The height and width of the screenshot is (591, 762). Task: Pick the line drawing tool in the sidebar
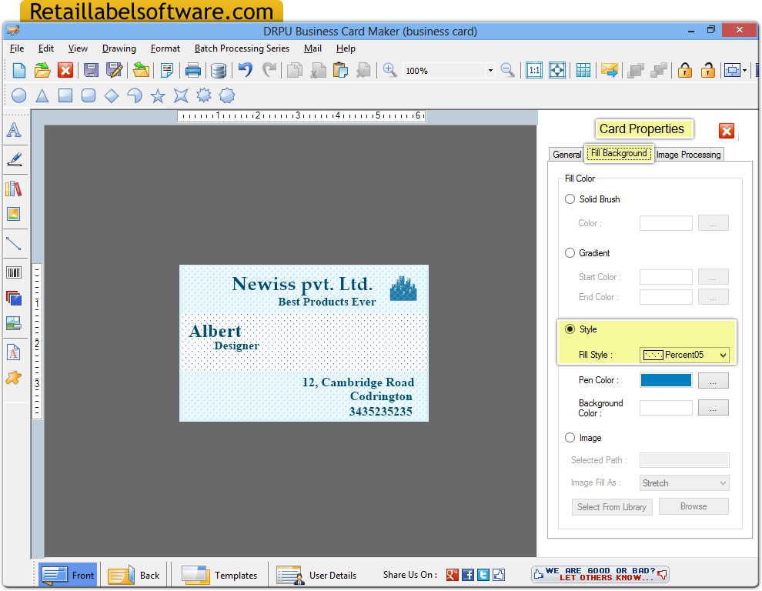coord(14,243)
